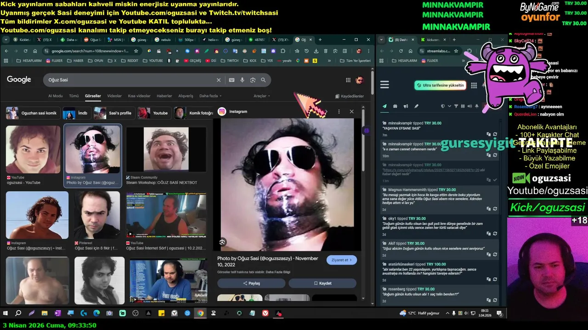Image resolution: width=588 pixels, height=330 pixels.
Task: Open the Google apps grid
Action: [x=348, y=80]
